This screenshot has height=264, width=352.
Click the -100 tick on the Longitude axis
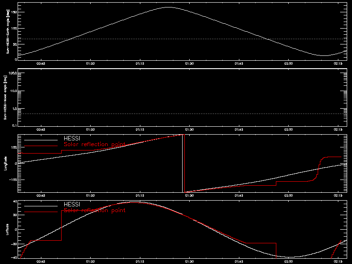13,180
